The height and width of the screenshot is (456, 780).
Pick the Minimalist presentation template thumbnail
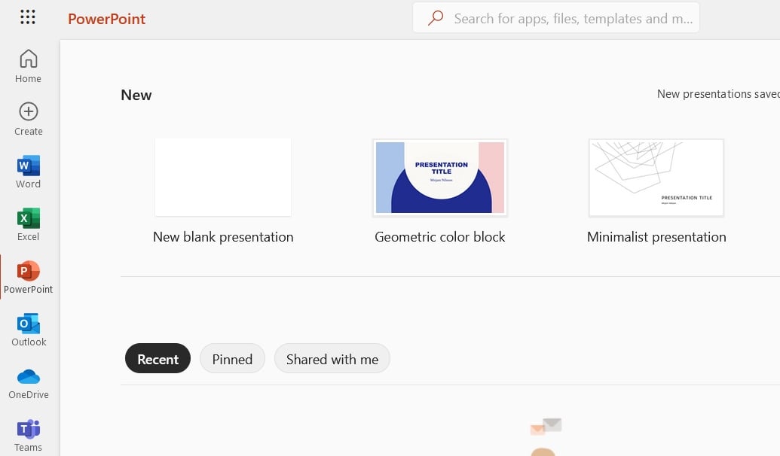pos(656,178)
